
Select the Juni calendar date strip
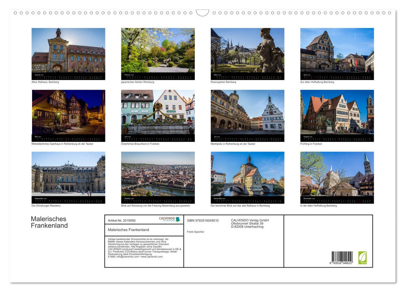158,137
